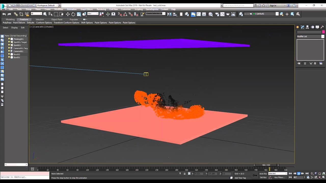Toggle Auto Key animation mode

coord(263,174)
